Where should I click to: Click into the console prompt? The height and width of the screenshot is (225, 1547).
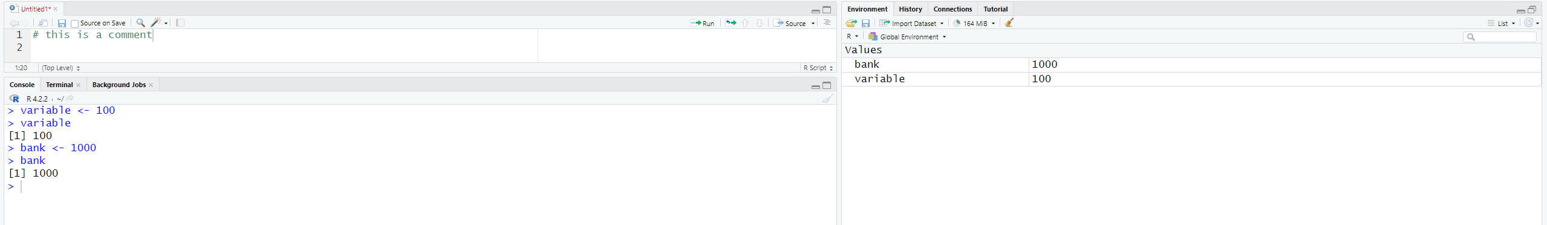(x=420, y=186)
